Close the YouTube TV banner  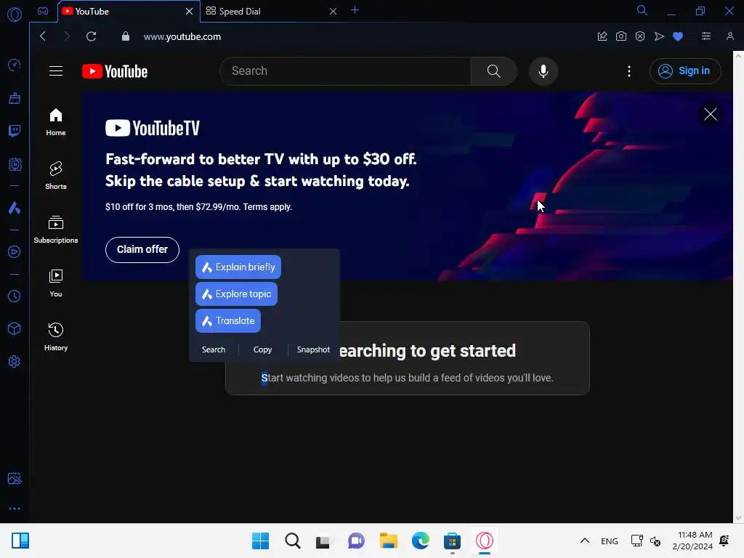pos(711,114)
